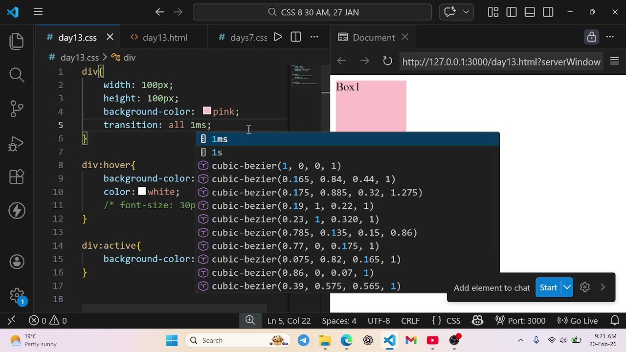The height and width of the screenshot is (352, 626).
Task: Choose cubic-bezier(0.39, 0.575, 0.565, 1) suggestion
Action: coord(348,286)
